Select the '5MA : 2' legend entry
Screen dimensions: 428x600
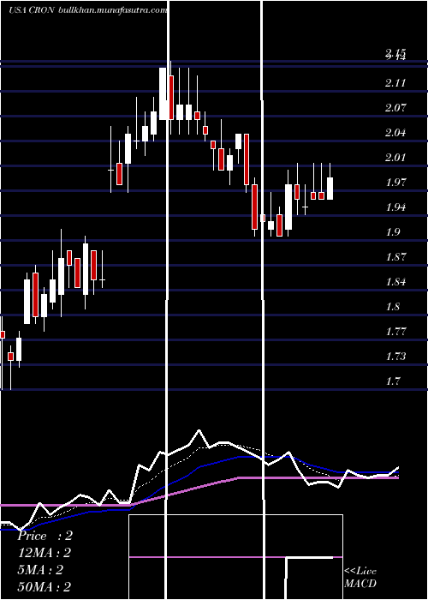[x=40, y=570]
